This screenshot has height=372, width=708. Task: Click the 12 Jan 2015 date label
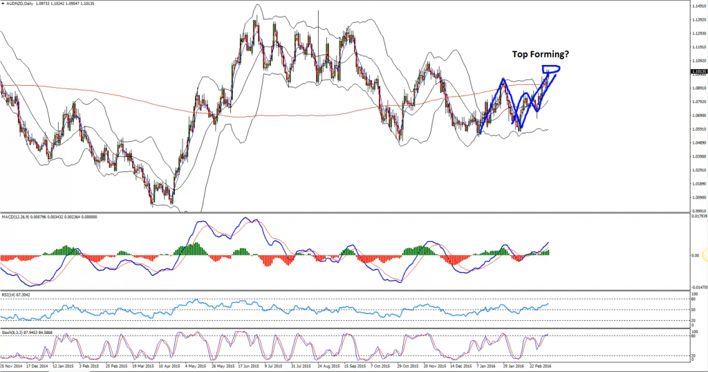click(63, 366)
